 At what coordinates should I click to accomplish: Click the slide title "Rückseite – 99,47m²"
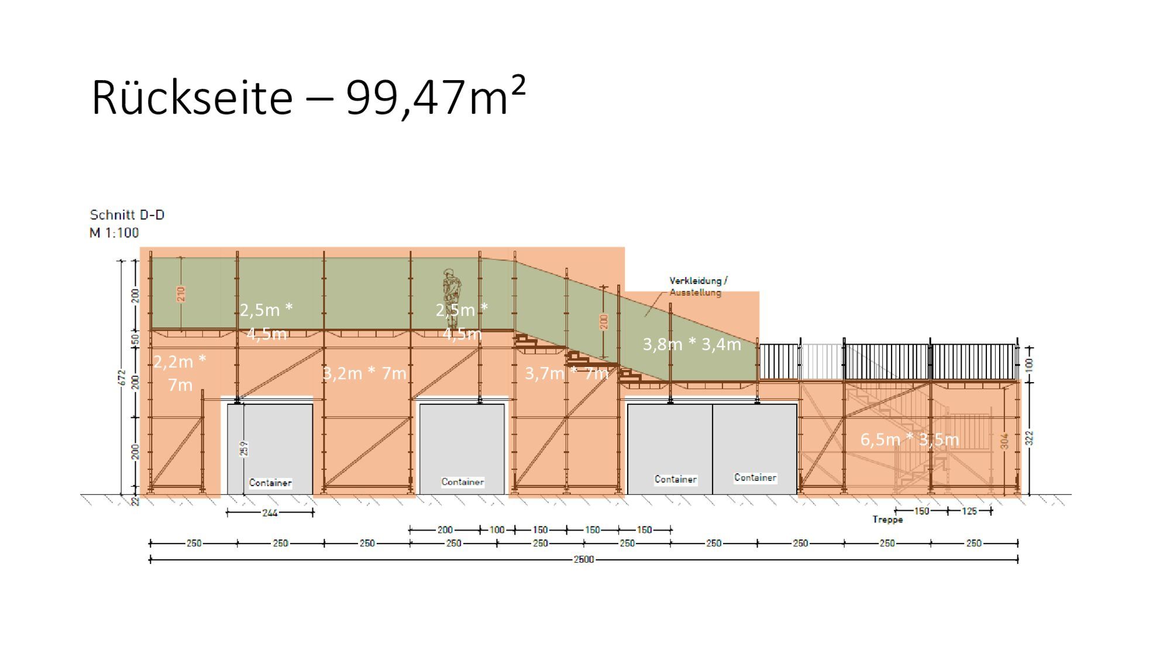308,96
